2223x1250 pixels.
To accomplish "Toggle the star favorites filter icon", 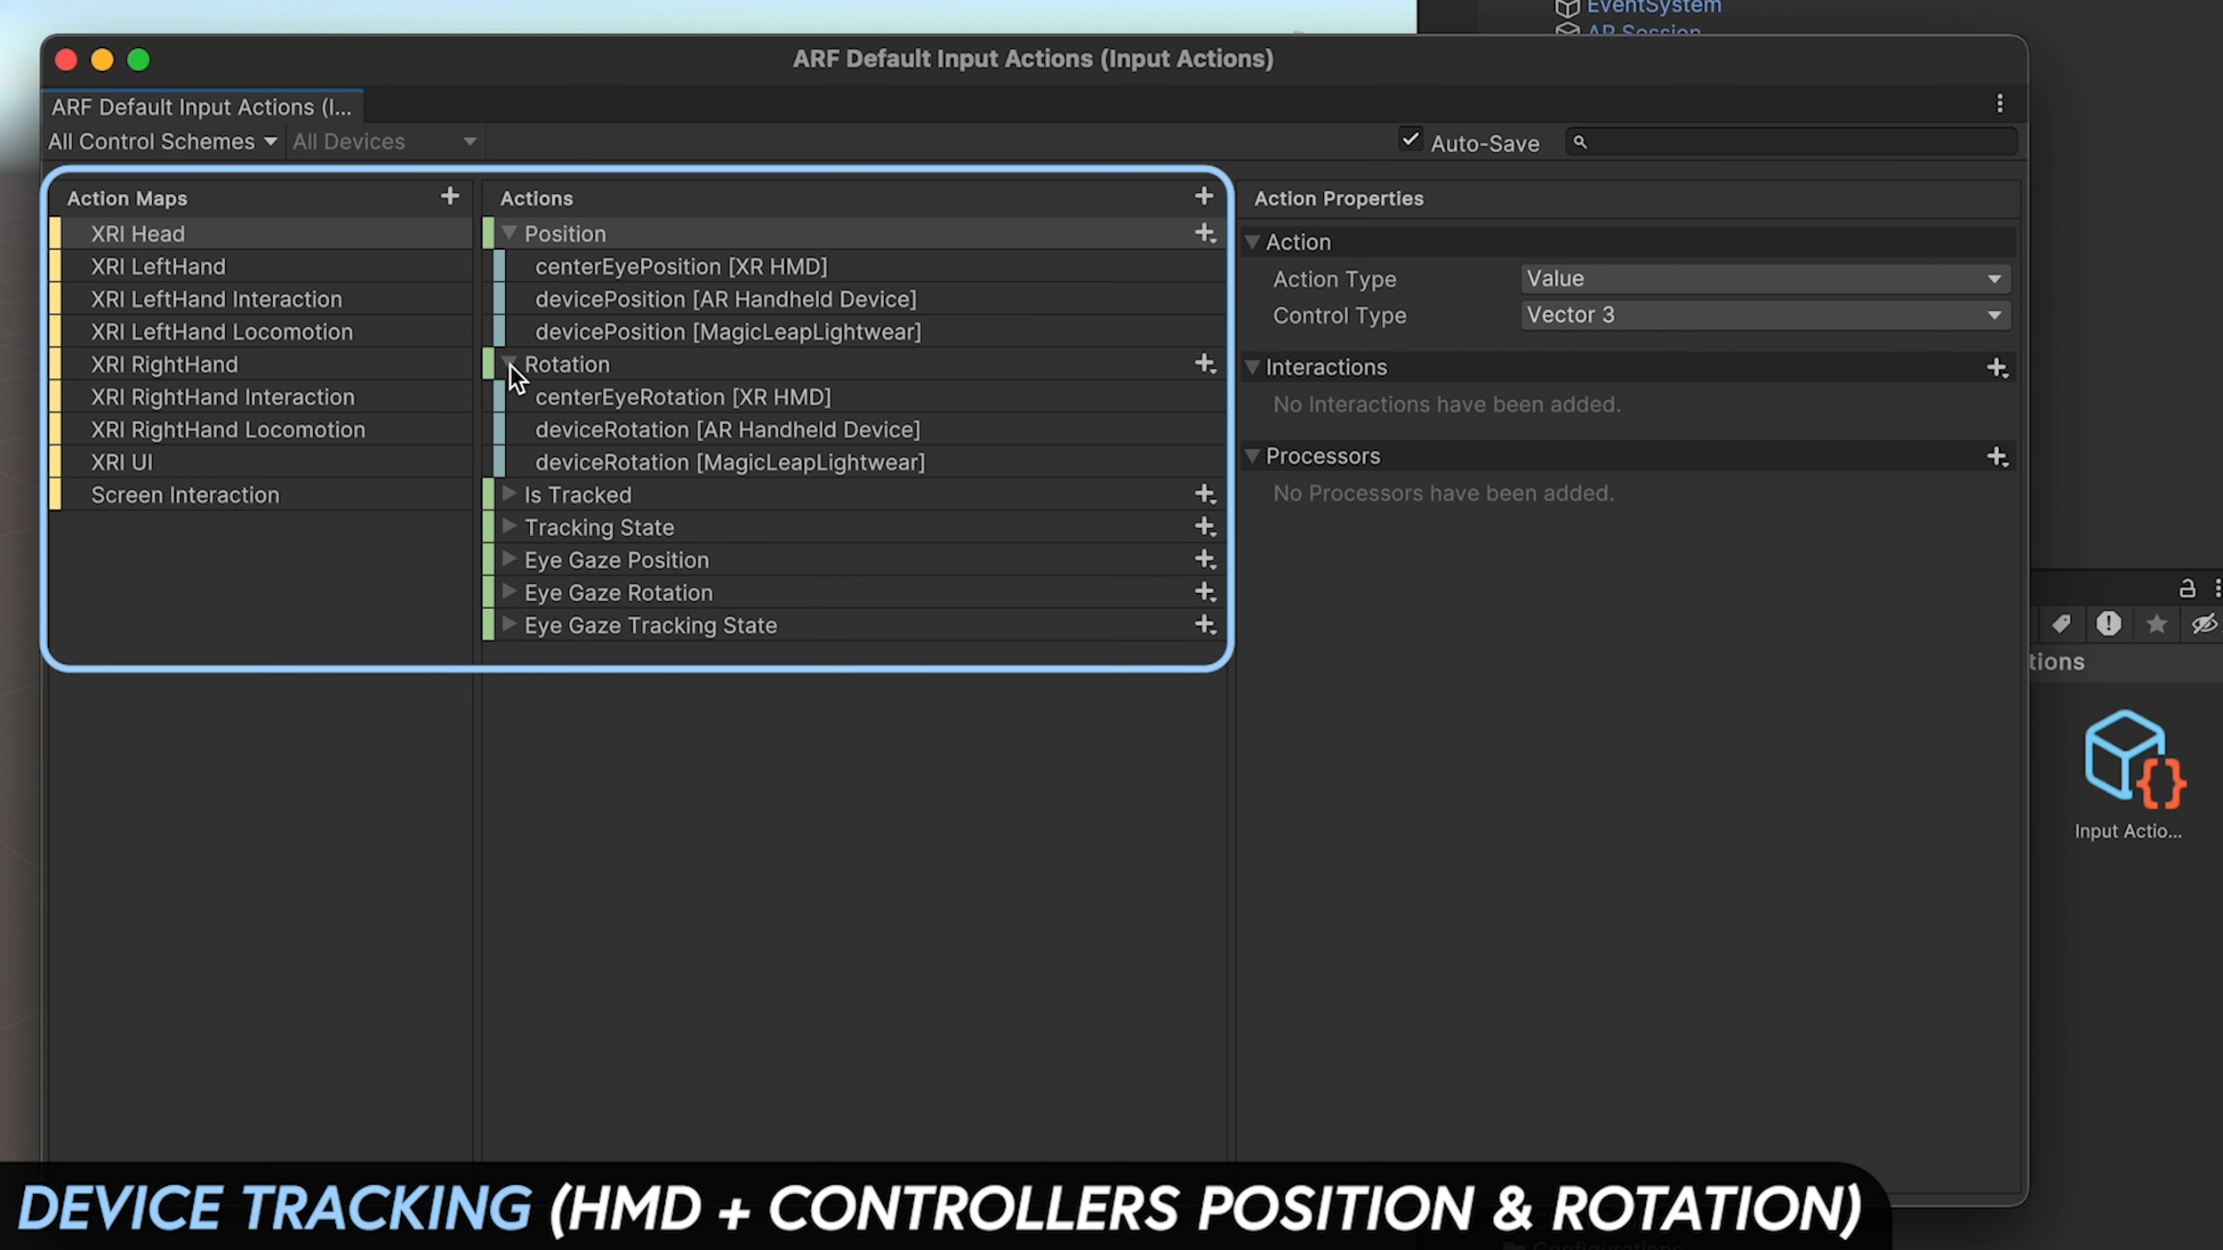I will [2155, 624].
